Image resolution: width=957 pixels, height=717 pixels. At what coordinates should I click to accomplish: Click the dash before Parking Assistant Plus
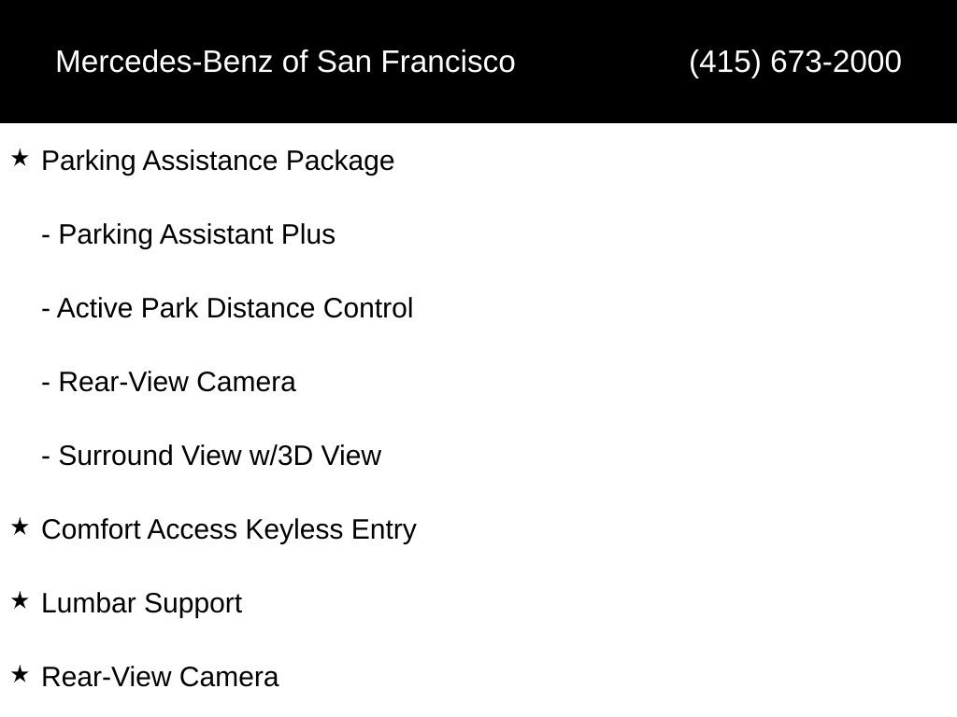point(46,236)
